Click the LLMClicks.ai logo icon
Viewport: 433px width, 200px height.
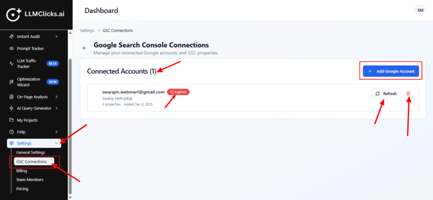(x=14, y=15)
